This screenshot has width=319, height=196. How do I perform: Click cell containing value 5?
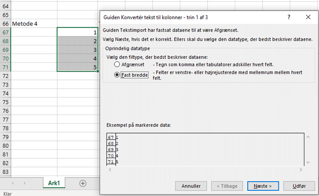click(x=77, y=67)
